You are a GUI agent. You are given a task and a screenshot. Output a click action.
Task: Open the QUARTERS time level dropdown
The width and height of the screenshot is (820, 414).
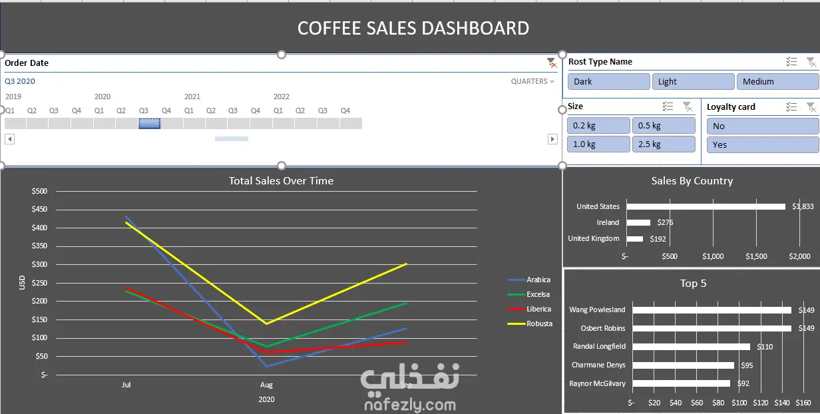click(532, 81)
